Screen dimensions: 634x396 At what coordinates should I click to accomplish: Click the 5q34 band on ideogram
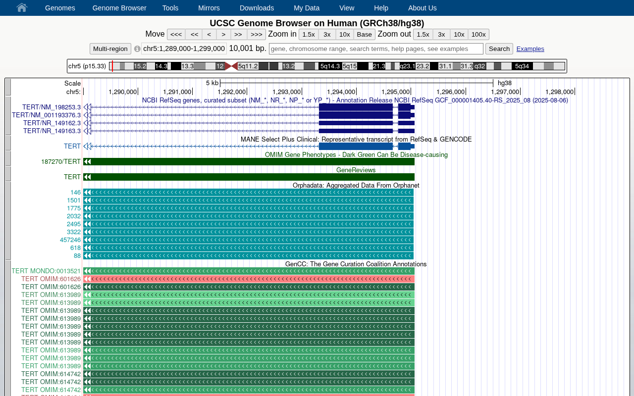(x=522, y=66)
